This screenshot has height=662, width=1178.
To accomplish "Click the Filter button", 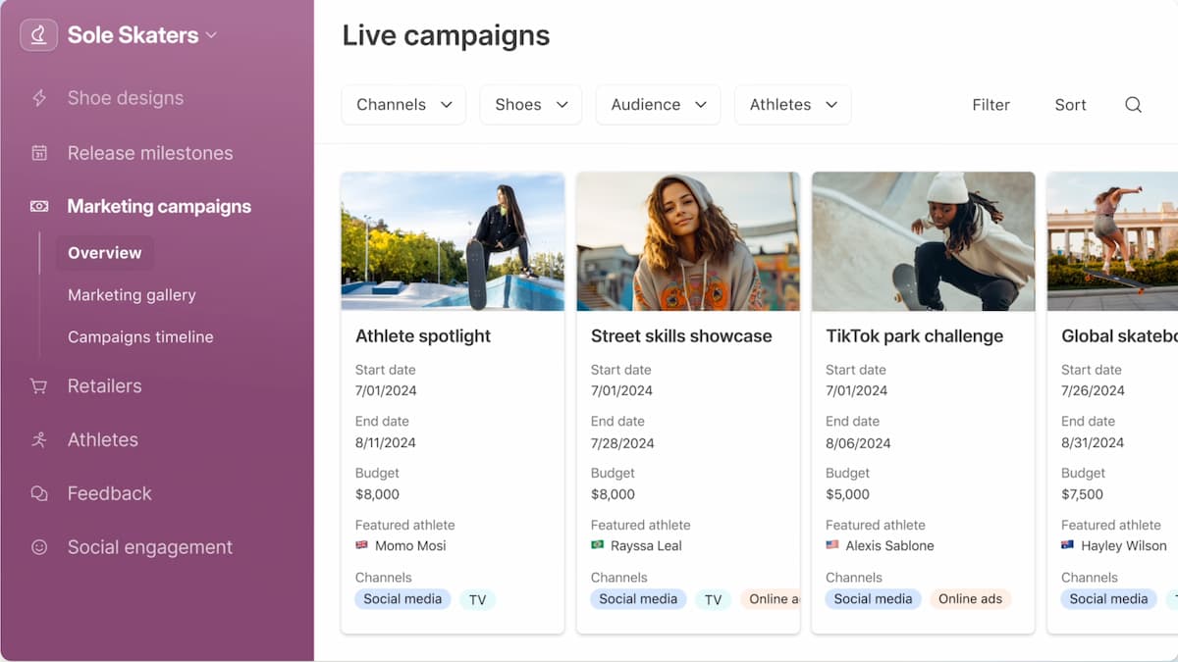I will pyautogui.click(x=991, y=105).
